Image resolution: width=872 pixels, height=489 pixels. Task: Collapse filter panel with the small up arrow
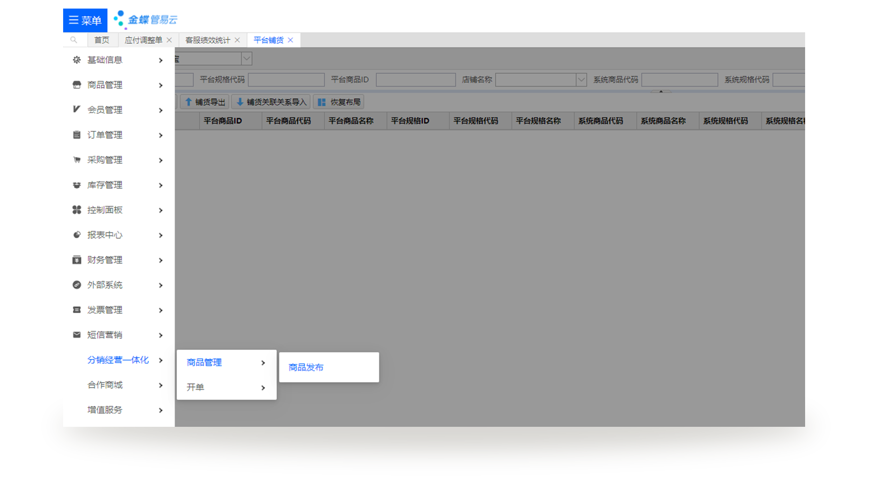(661, 91)
